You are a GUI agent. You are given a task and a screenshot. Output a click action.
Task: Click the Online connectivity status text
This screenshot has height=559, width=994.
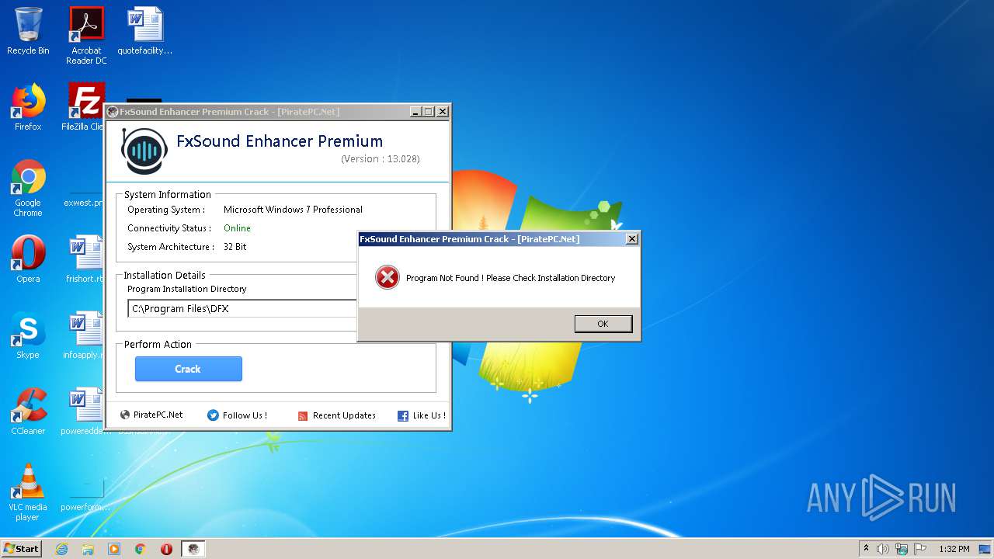pos(237,228)
